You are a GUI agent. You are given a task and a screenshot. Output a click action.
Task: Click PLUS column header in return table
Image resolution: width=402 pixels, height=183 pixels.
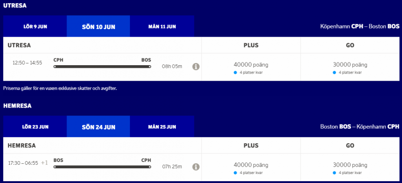[251, 146]
